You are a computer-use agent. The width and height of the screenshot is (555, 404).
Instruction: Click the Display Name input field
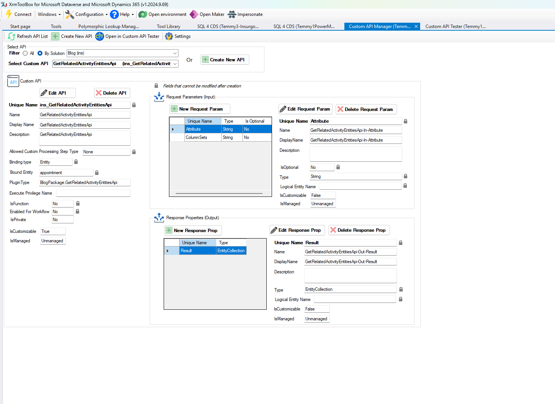(85, 125)
